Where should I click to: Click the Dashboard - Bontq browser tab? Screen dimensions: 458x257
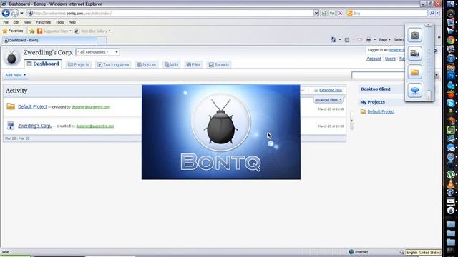click(x=49, y=40)
